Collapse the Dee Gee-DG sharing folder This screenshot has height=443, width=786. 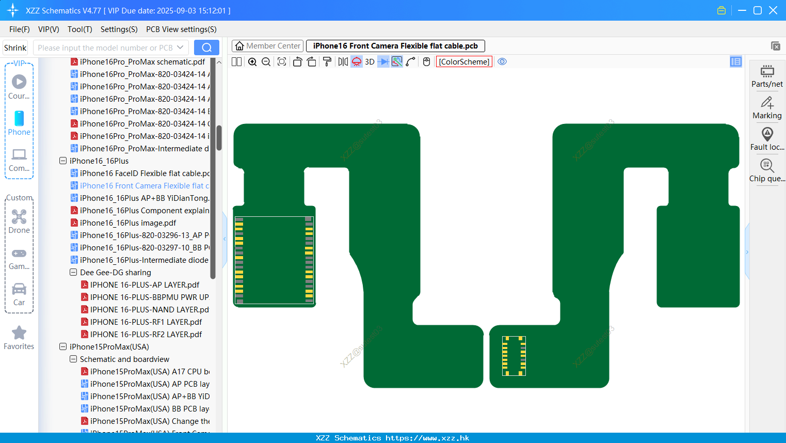[x=73, y=273]
